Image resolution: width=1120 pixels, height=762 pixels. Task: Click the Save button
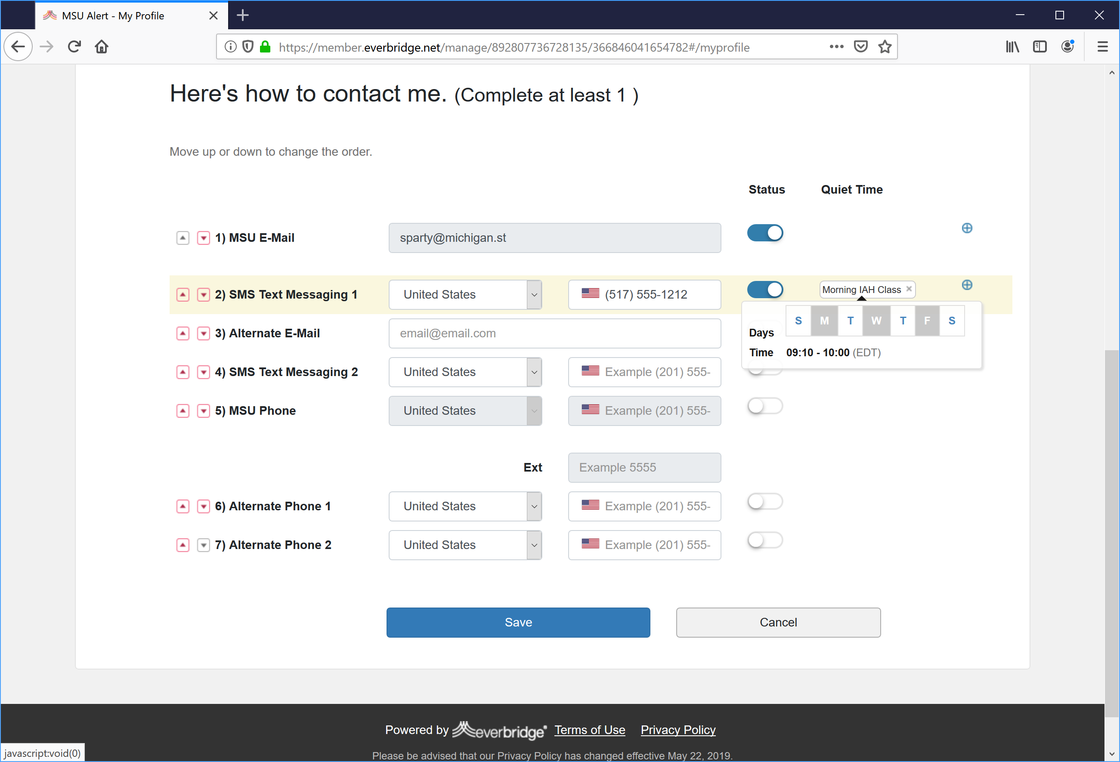tap(518, 623)
